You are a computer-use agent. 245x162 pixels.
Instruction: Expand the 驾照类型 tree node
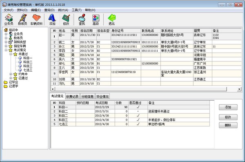[6, 42]
